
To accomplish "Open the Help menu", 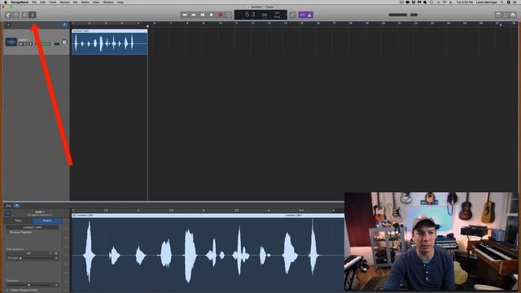I will (120, 2).
